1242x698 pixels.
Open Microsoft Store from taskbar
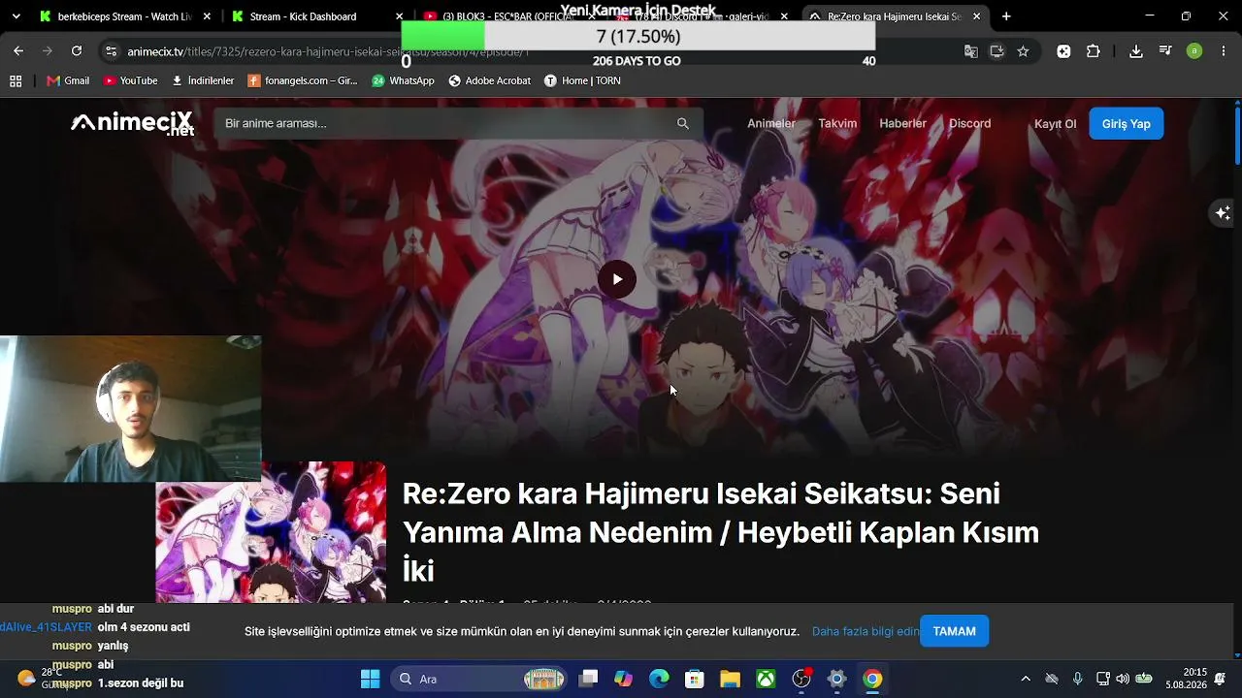694,679
